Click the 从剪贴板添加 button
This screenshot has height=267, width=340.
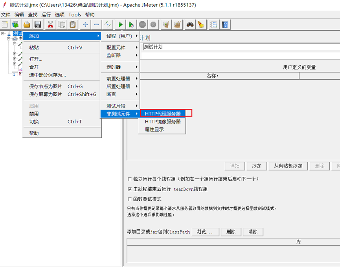click(x=288, y=166)
